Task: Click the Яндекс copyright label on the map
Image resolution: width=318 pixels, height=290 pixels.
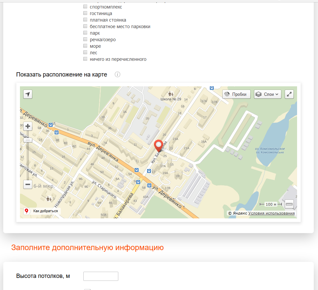Action: [x=238, y=213]
